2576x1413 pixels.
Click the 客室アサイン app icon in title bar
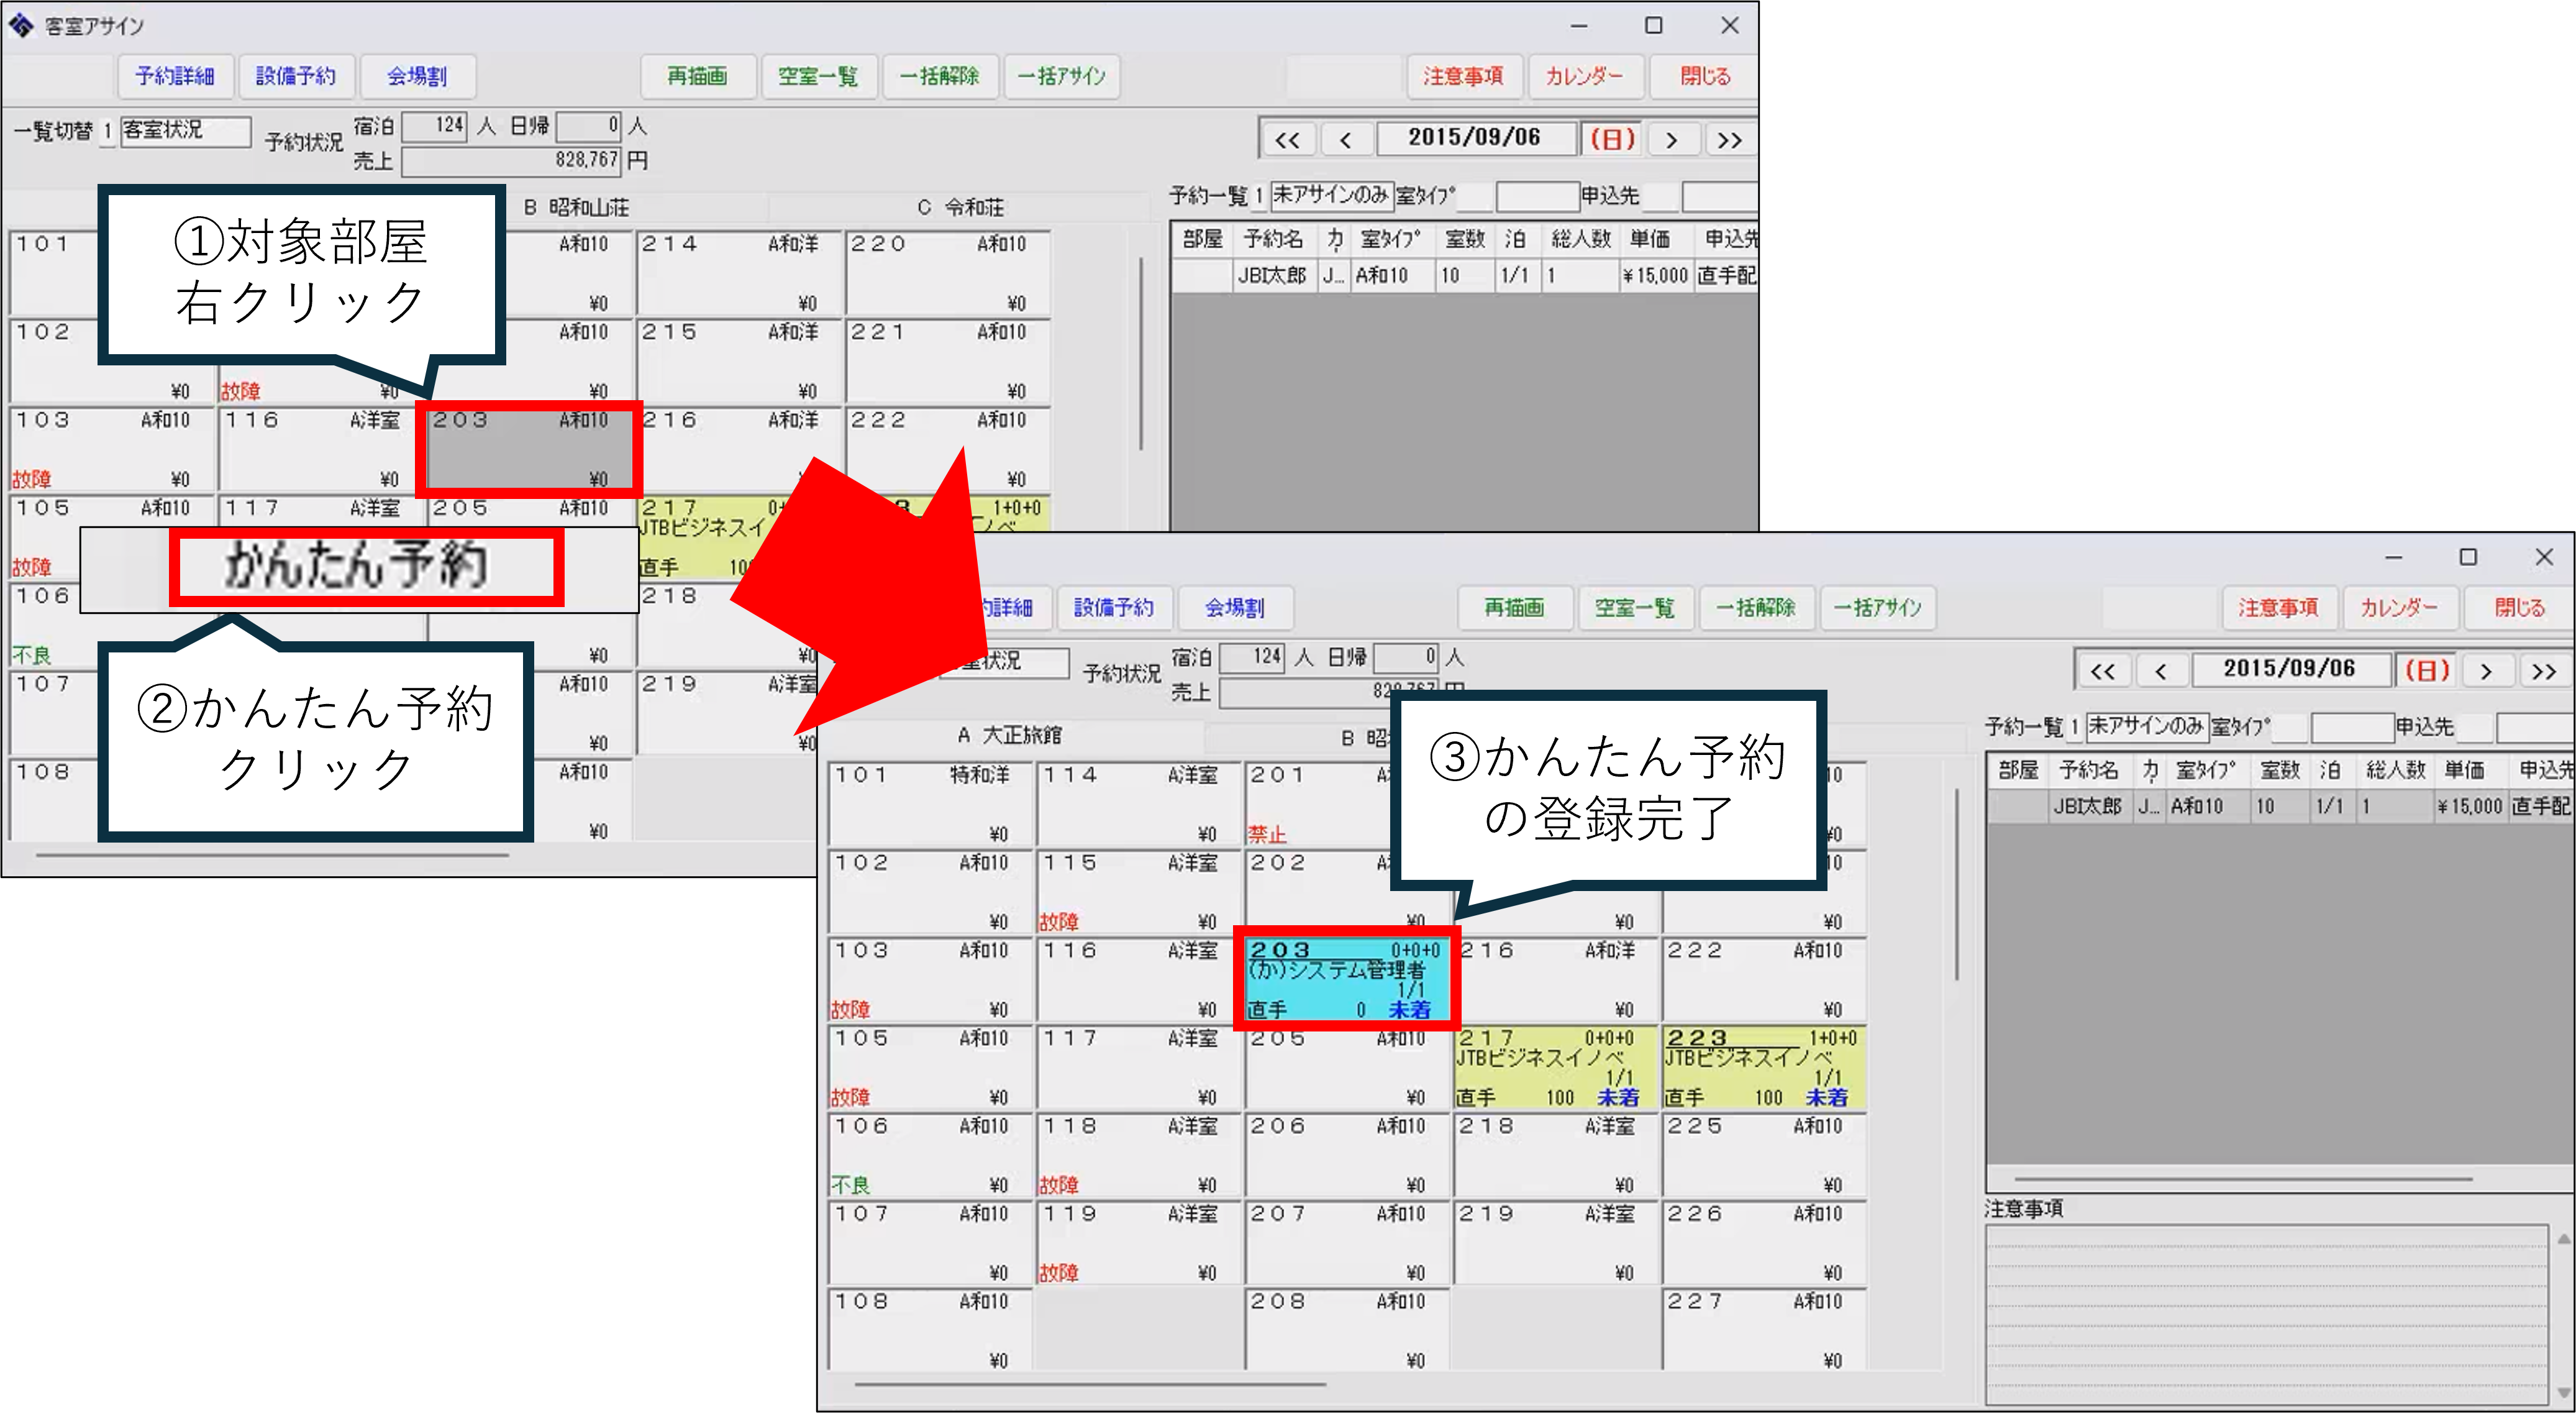(x=21, y=25)
